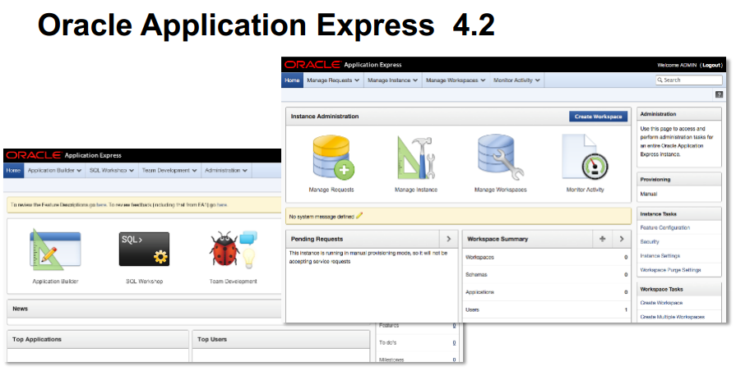Click the Workspaces row in summary
This screenshot has height=371, width=736.
(546, 257)
